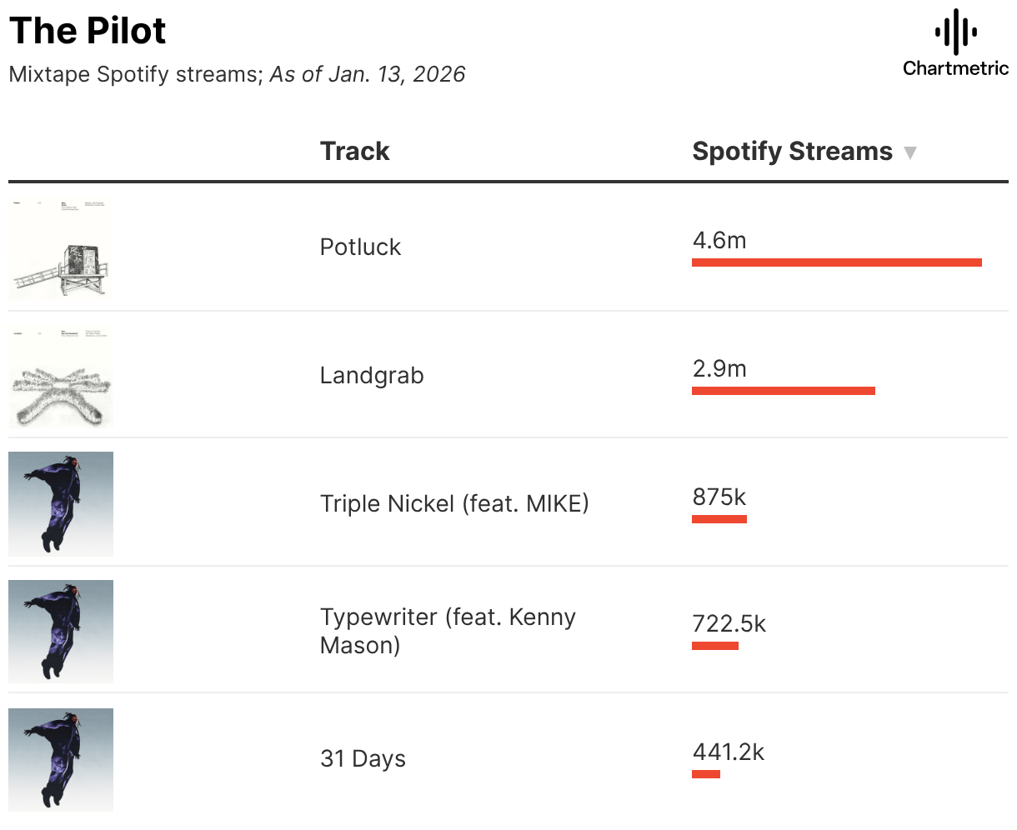Open Typewriter (feat. Kenny Mason) track

click(448, 631)
